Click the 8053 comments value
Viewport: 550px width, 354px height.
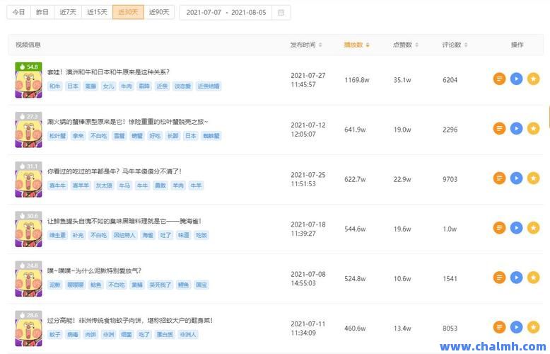[450, 329]
